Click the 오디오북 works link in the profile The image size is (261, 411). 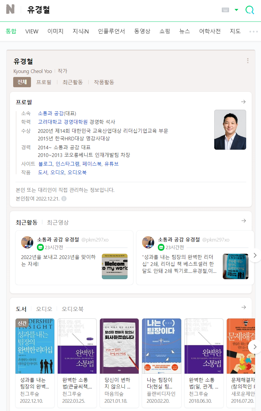(x=77, y=172)
